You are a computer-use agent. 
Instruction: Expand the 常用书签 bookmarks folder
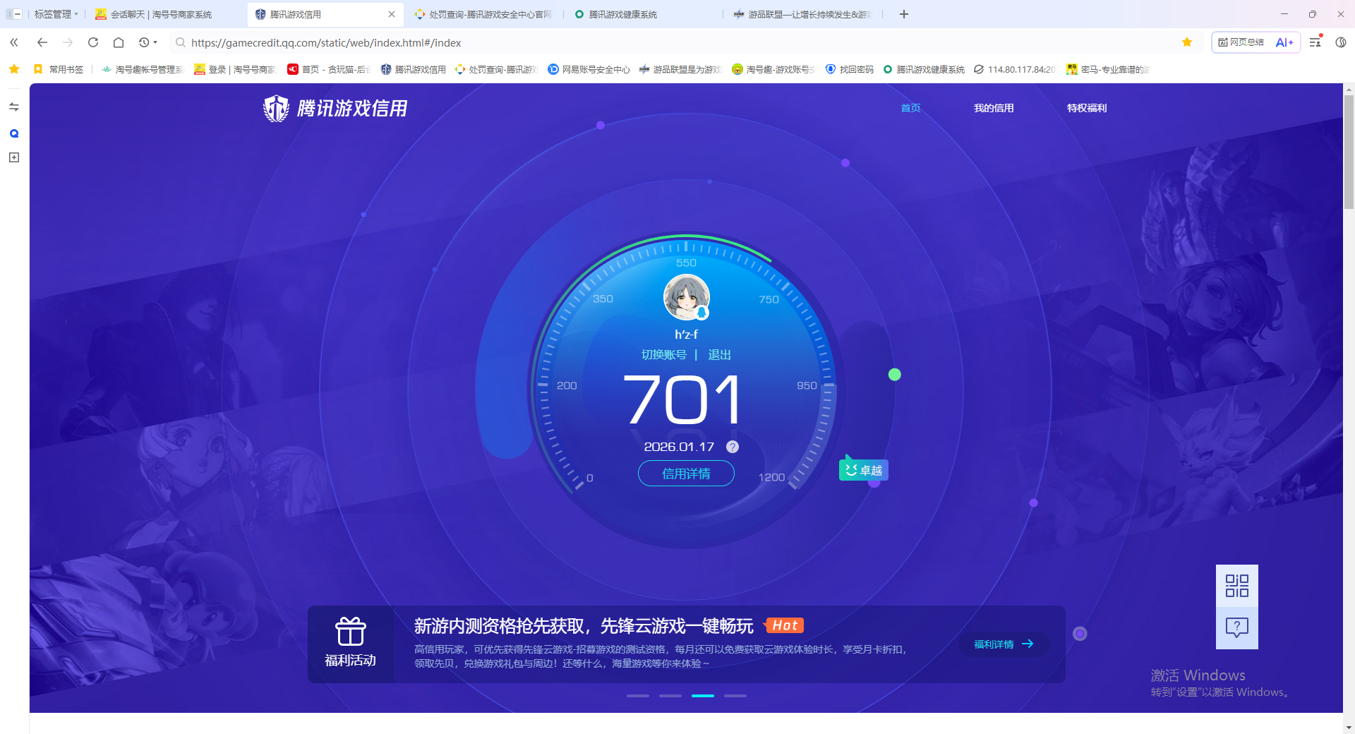64,69
